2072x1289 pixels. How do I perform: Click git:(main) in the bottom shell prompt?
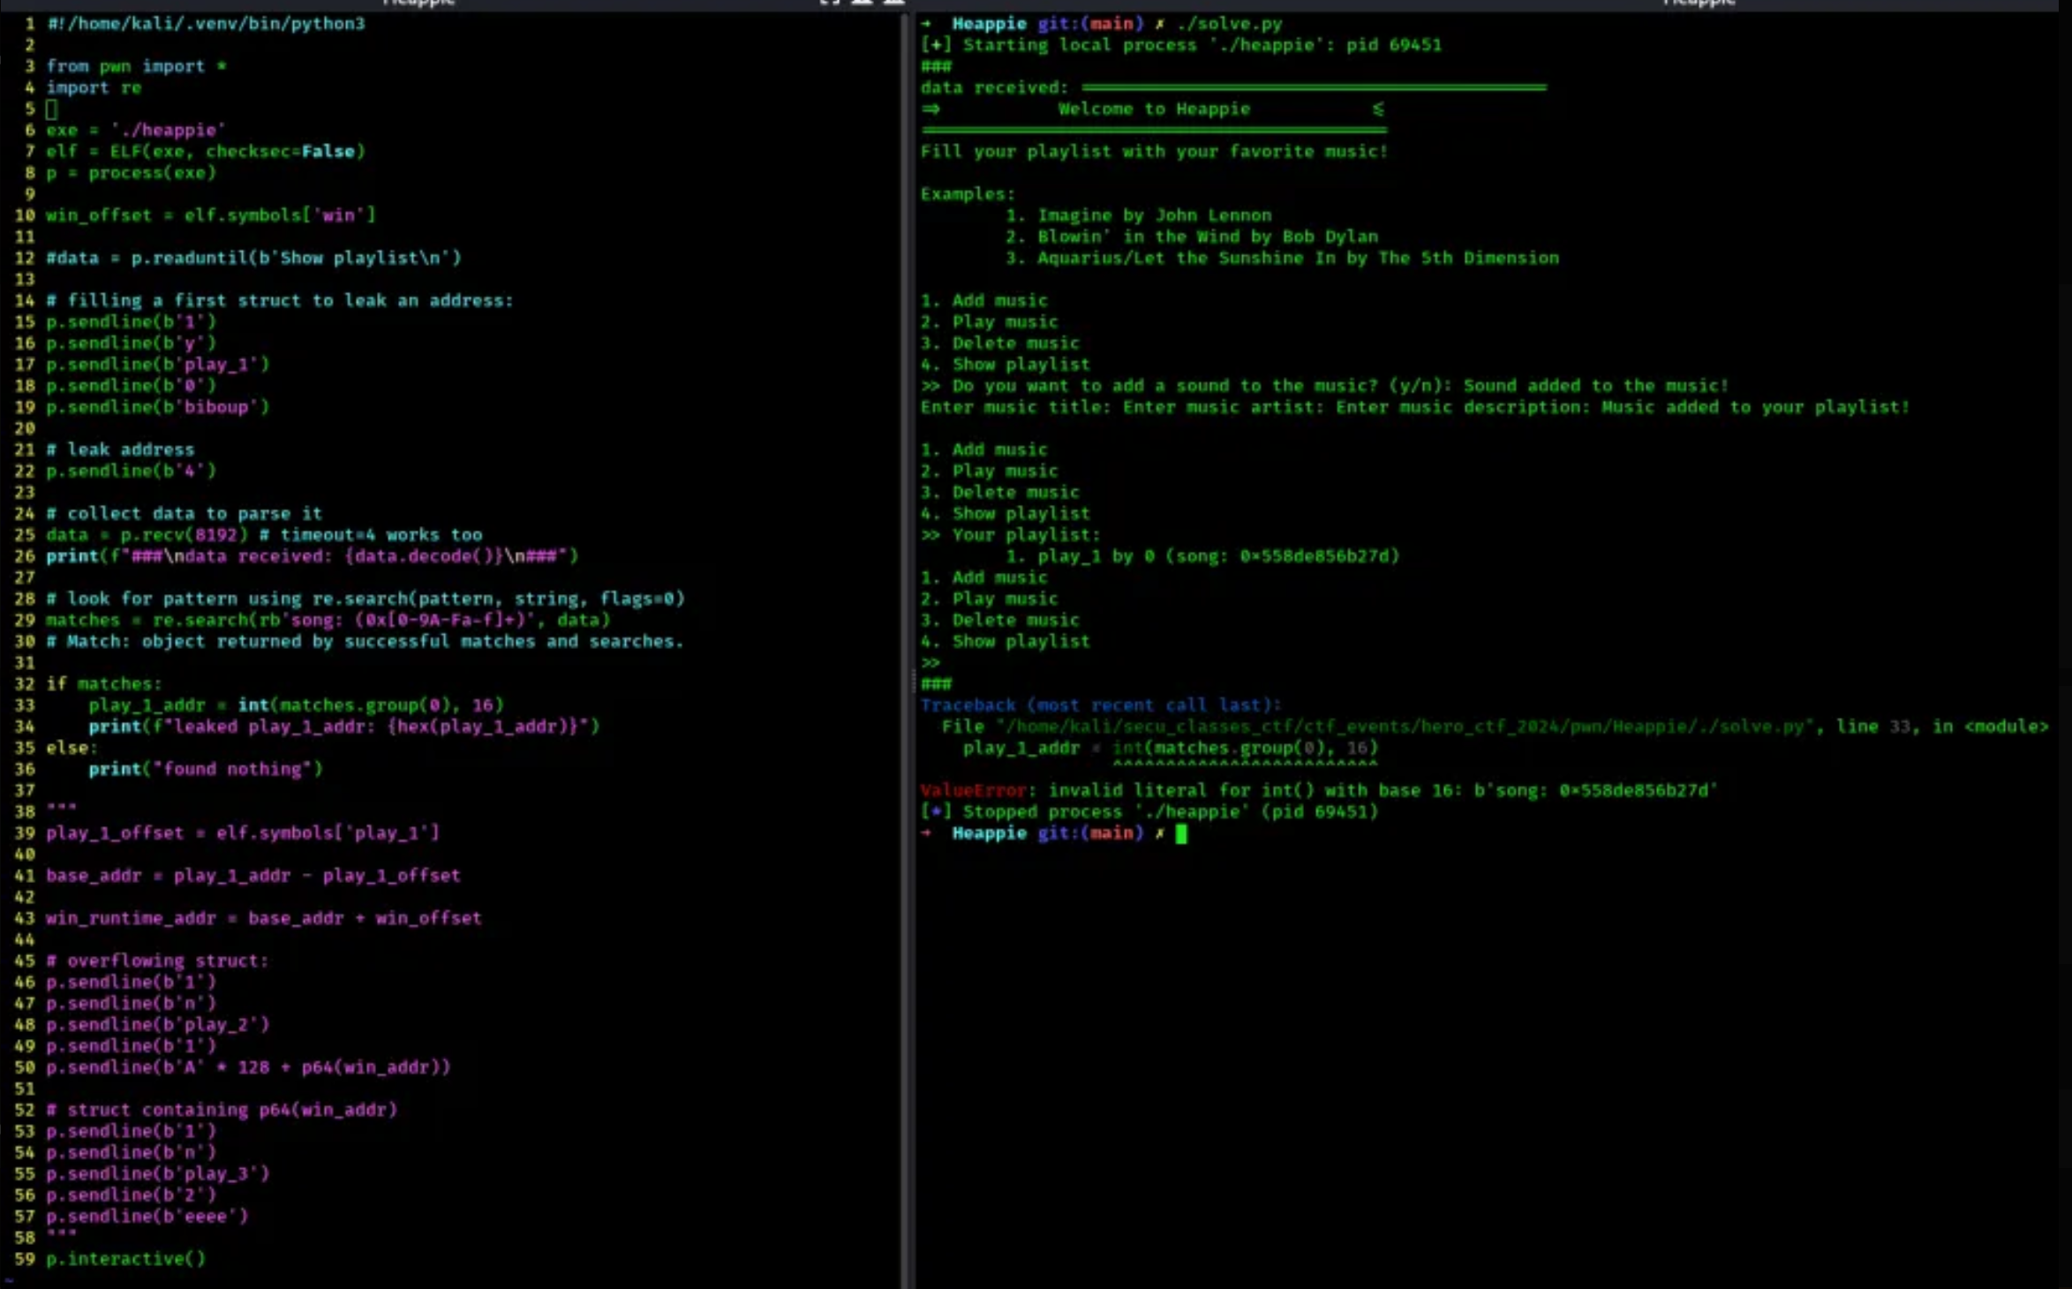[1089, 833]
